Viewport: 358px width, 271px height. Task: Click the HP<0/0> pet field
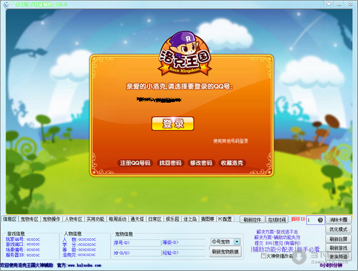[x=137, y=253]
